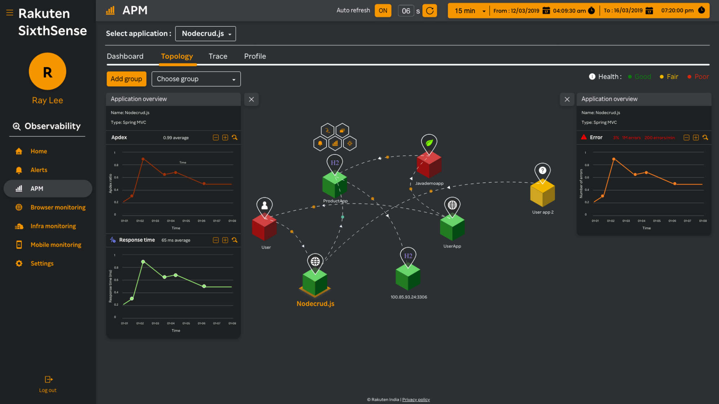
Task: Open the Privacy policy link
Action: (416, 399)
